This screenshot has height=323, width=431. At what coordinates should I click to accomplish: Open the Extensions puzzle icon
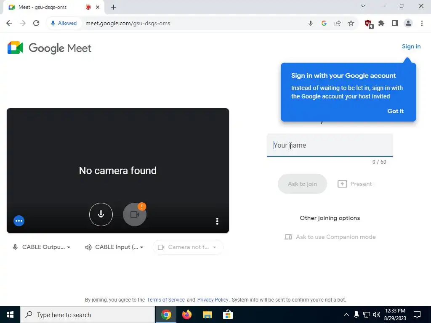tap(381, 24)
